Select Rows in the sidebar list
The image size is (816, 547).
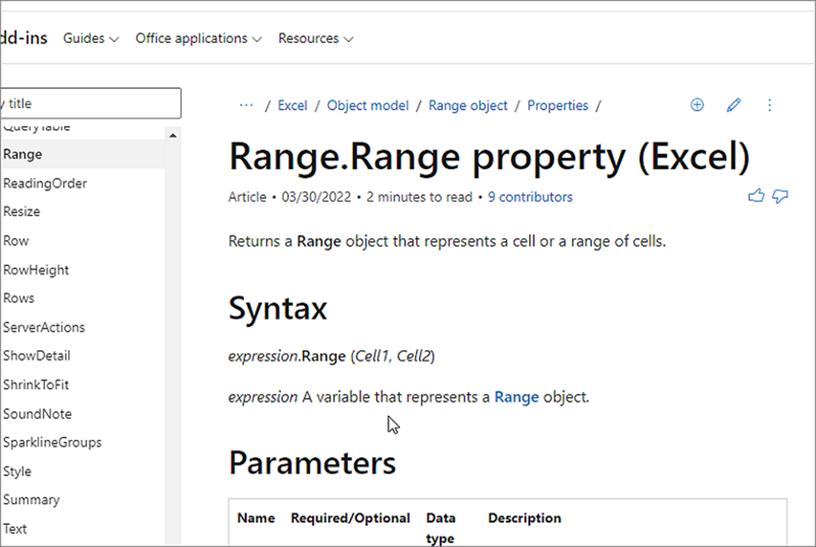click(18, 298)
